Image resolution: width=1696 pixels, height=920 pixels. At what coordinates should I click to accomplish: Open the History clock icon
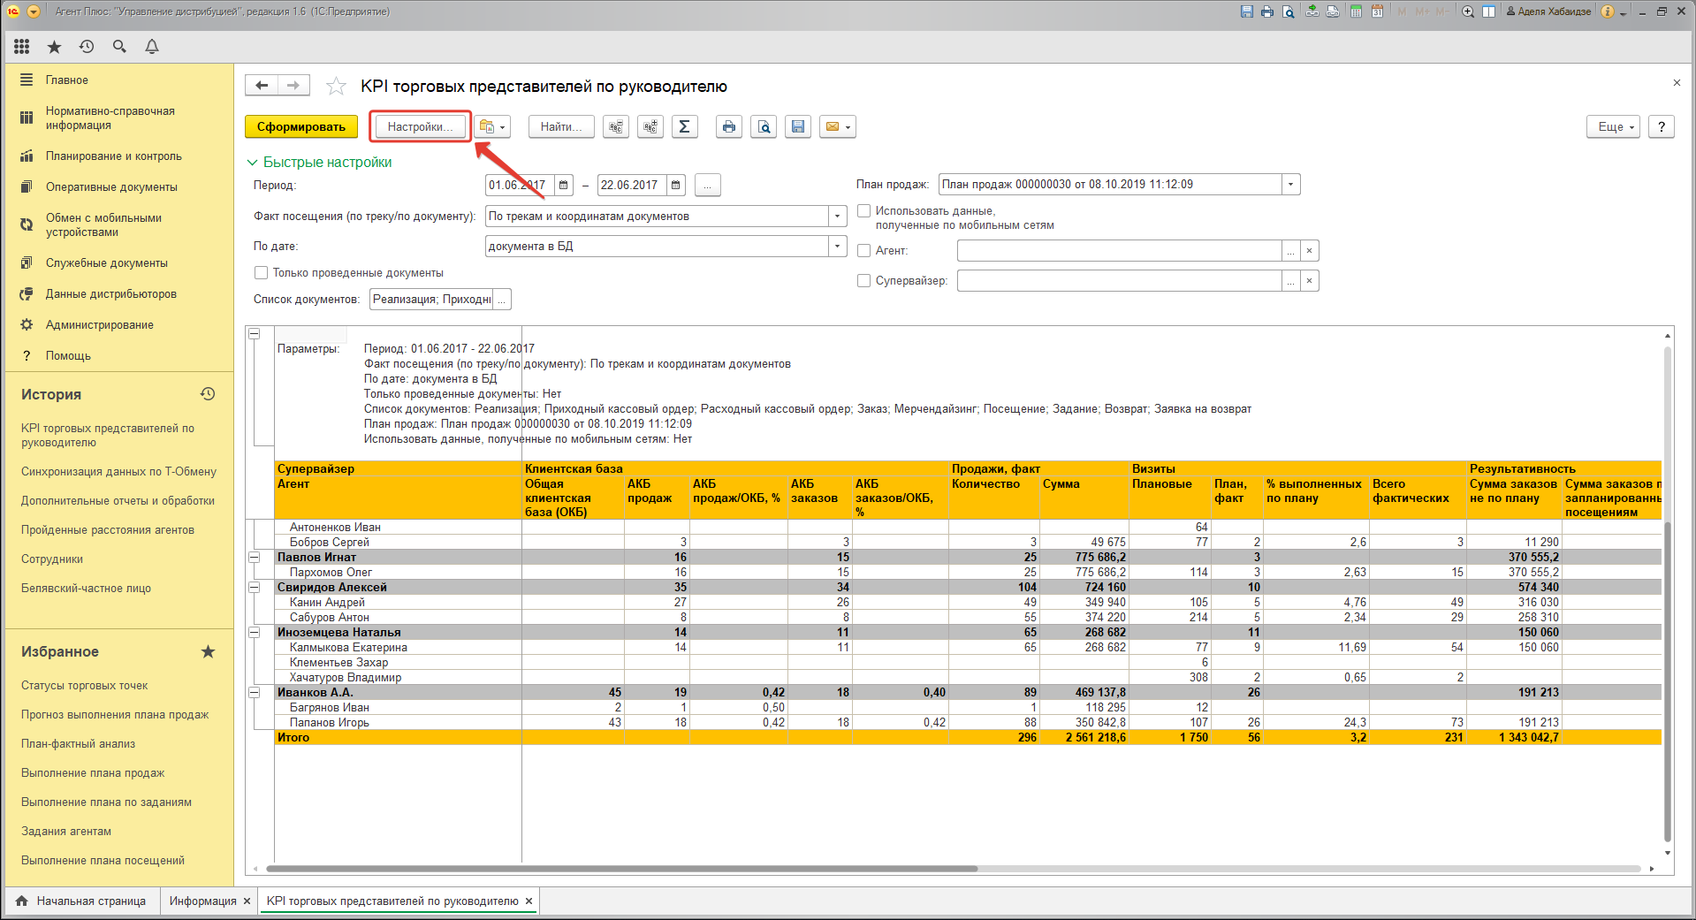(x=87, y=47)
